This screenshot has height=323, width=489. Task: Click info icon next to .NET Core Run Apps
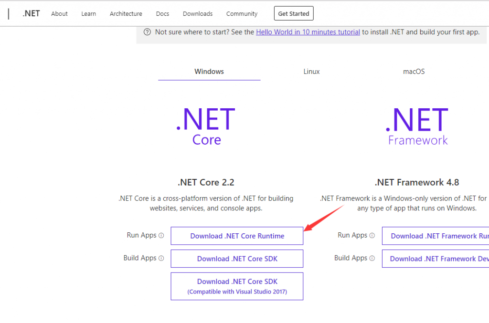tap(161, 236)
